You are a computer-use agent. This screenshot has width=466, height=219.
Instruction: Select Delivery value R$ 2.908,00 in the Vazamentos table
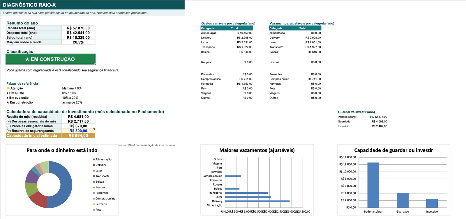click(313, 38)
